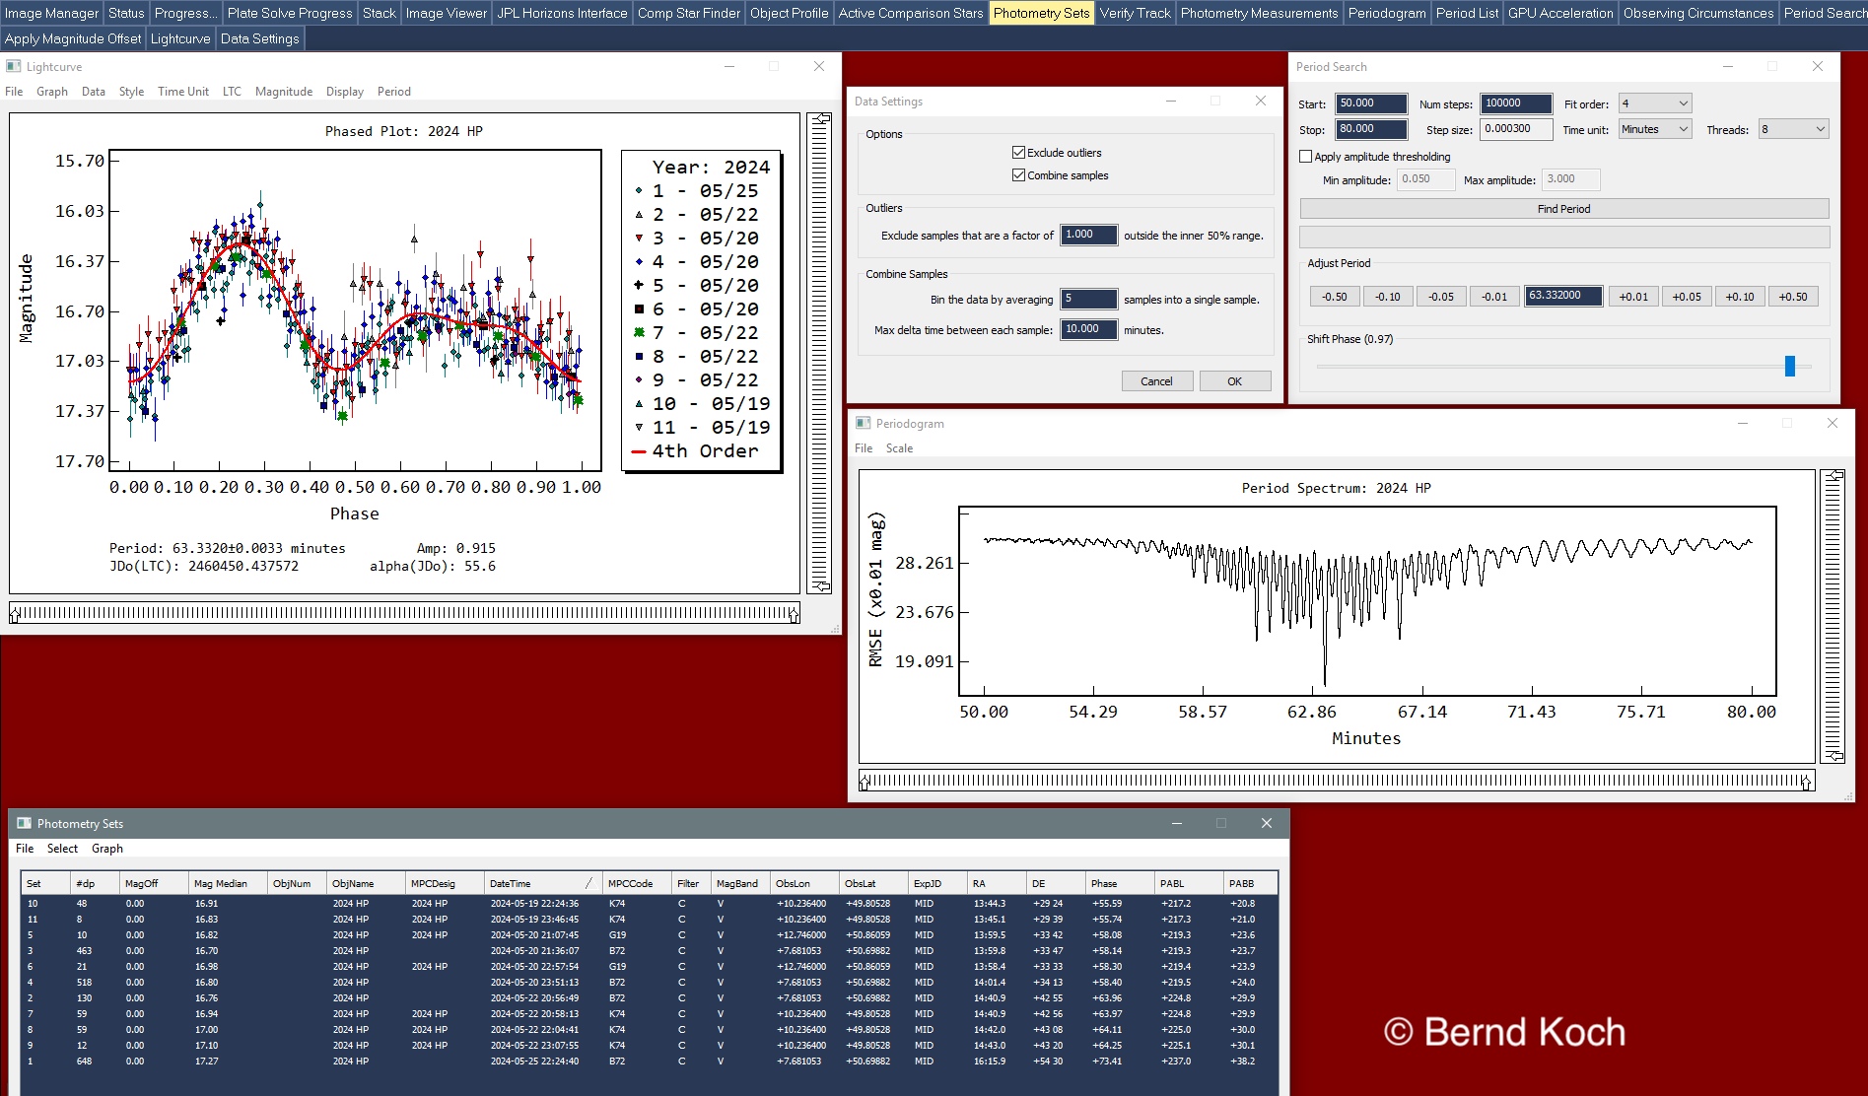The height and width of the screenshot is (1096, 1868).
Task: Open the Periodogram Scale menu
Action: point(899,447)
